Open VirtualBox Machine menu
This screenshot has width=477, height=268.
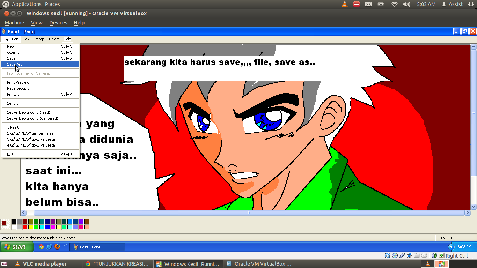(14, 23)
